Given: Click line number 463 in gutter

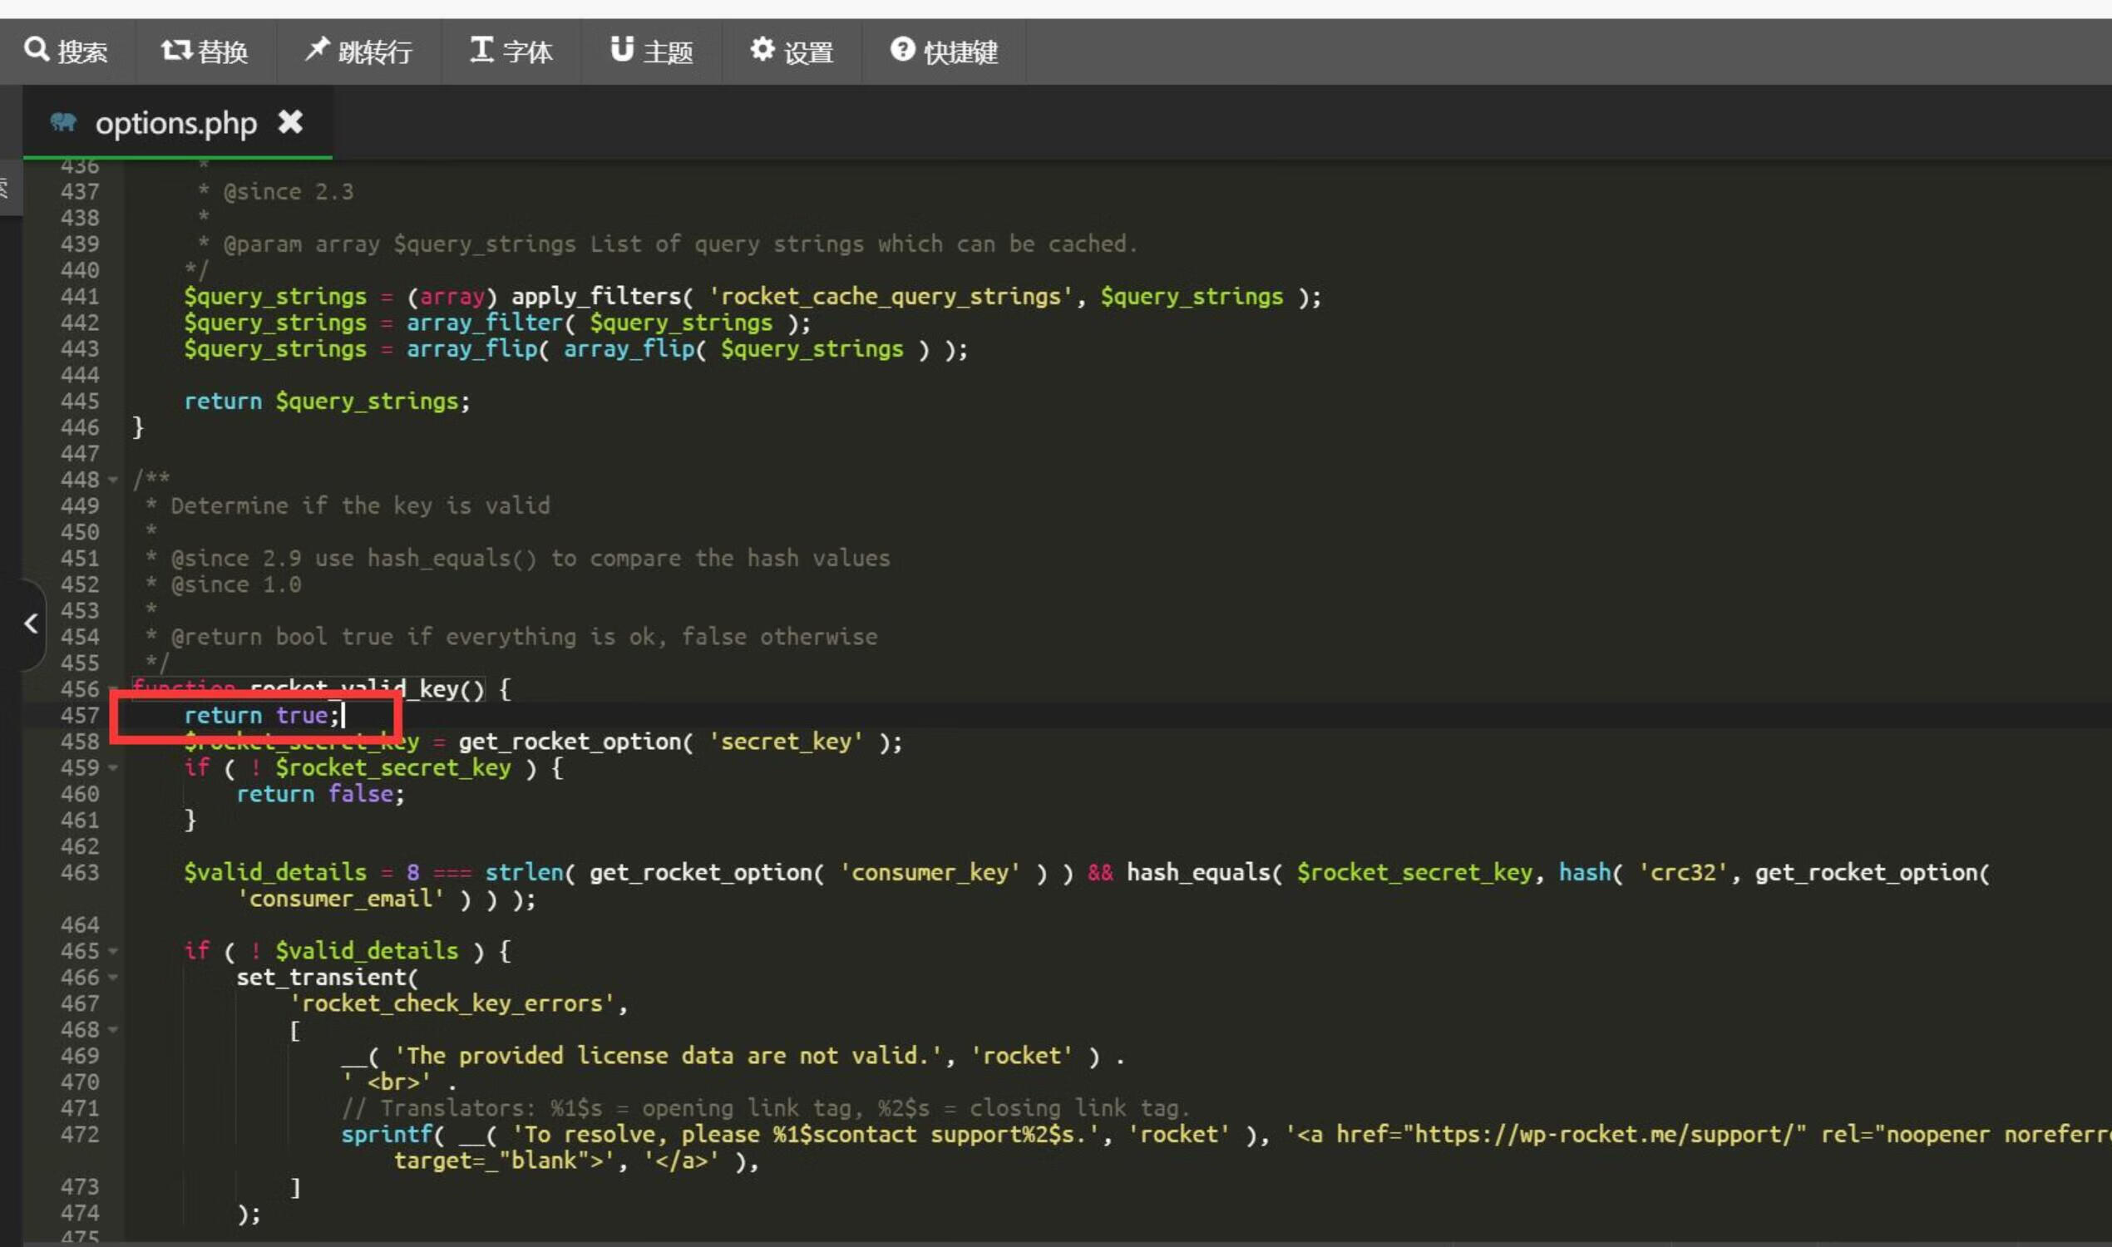Looking at the screenshot, I should pyautogui.click(x=80, y=873).
